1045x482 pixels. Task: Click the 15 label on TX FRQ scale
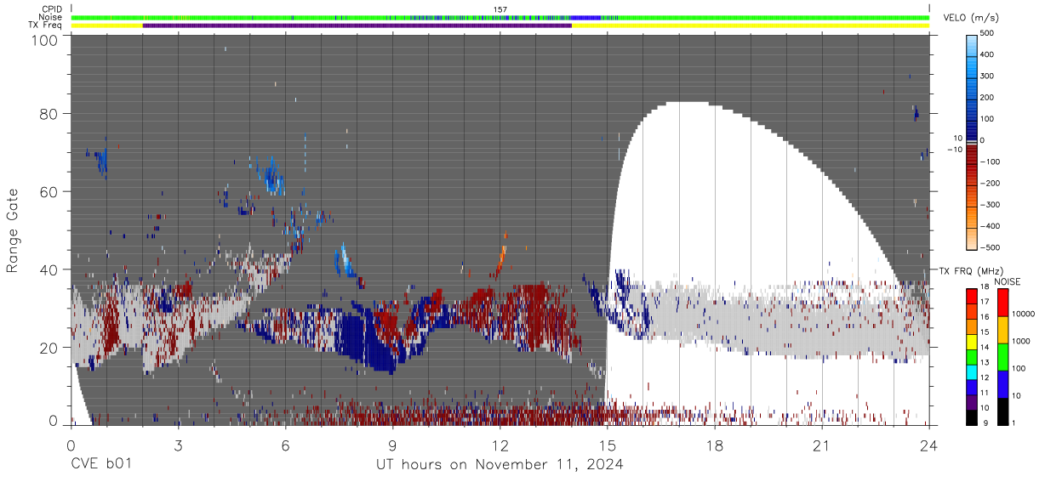pyautogui.click(x=985, y=332)
